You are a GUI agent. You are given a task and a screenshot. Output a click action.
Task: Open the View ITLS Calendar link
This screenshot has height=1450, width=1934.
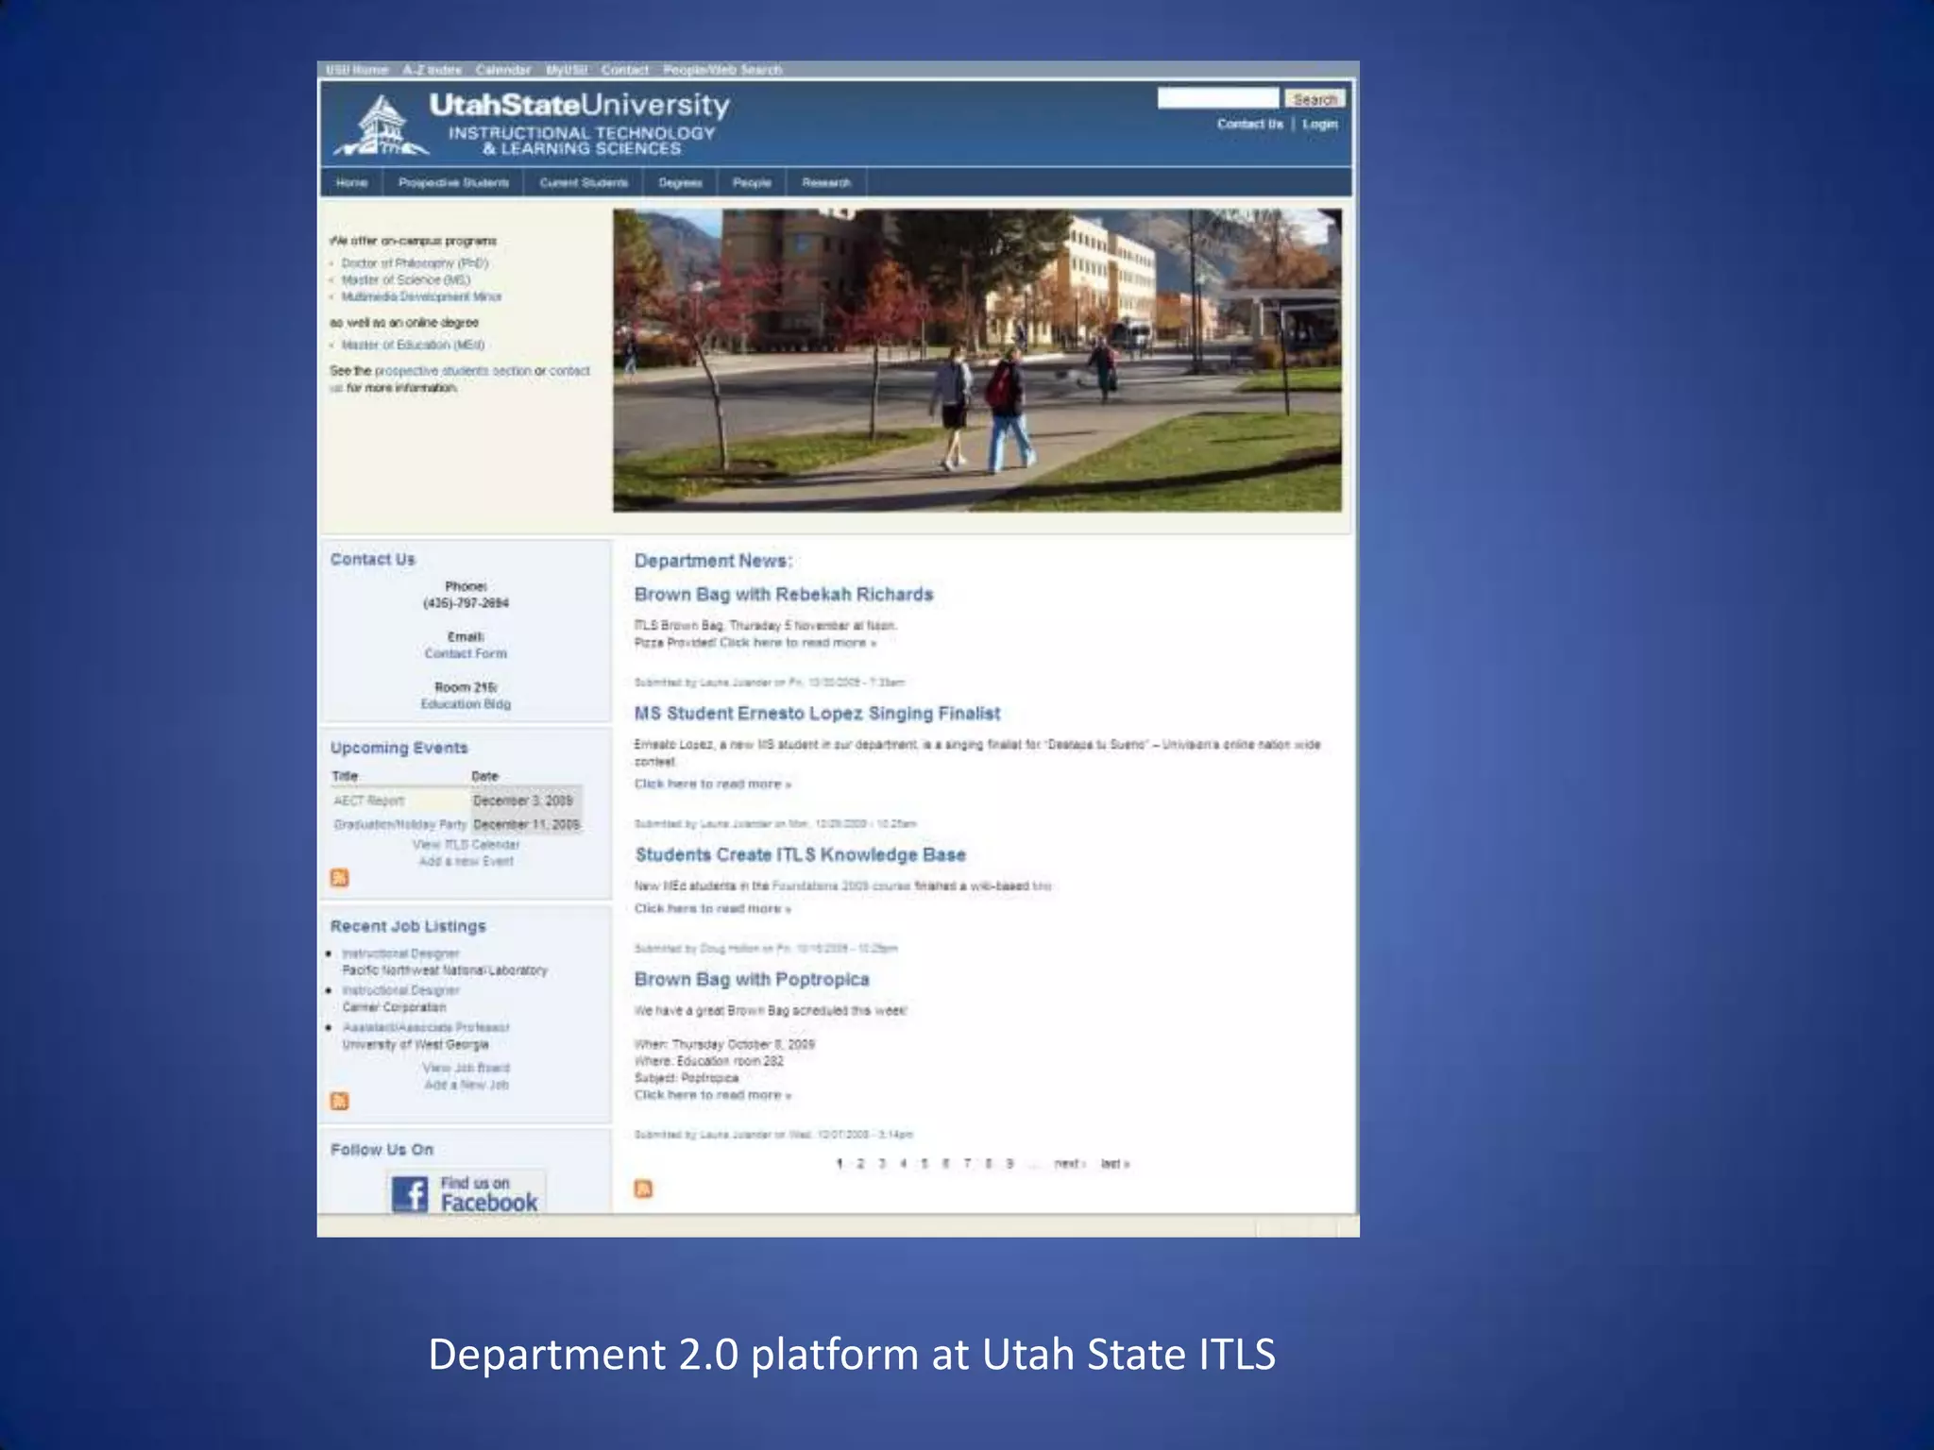[x=467, y=845]
